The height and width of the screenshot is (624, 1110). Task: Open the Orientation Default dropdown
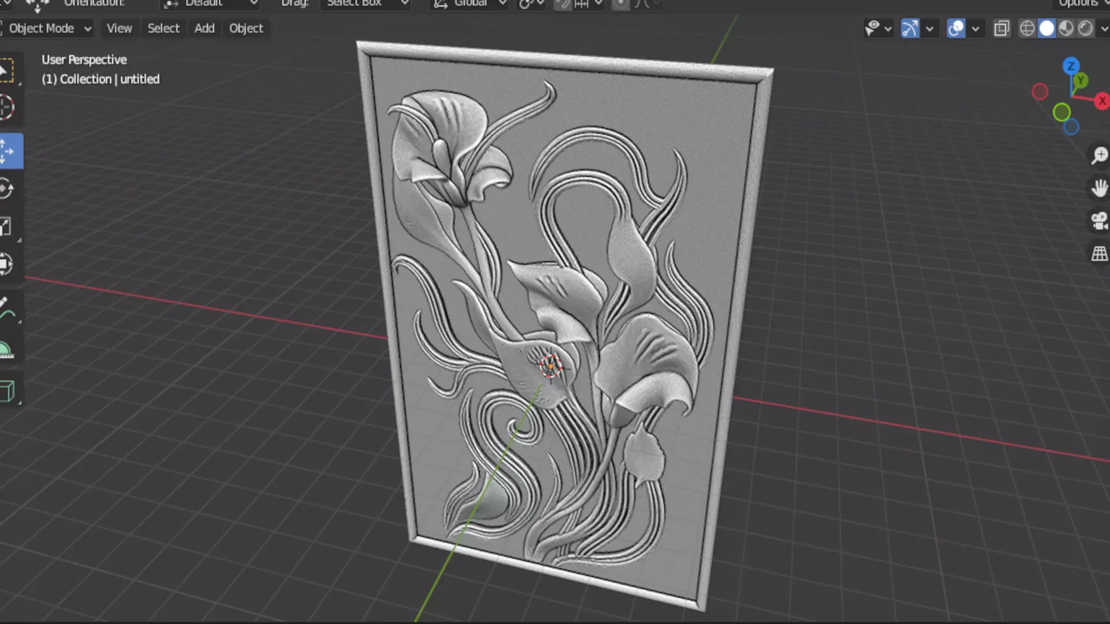(x=210, y=4)
